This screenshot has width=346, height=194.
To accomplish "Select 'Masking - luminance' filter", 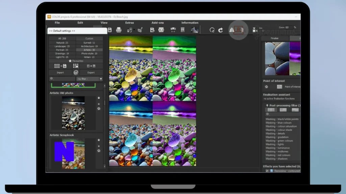I will 278,148.
